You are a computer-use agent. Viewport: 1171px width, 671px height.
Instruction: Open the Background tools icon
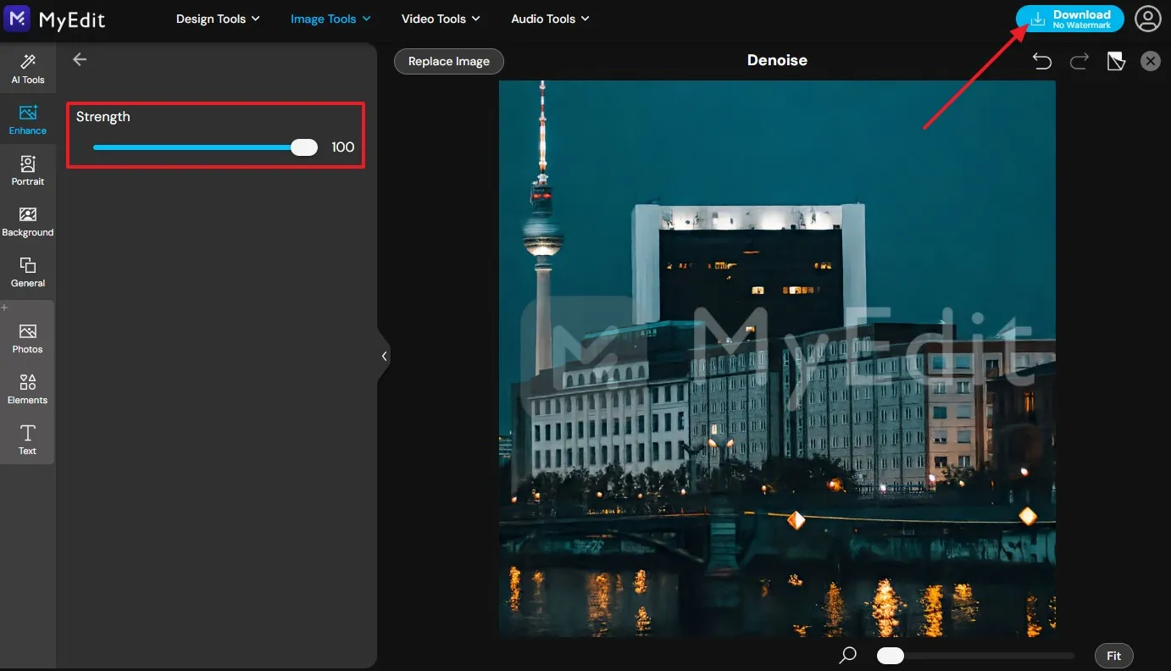(28, 221)
